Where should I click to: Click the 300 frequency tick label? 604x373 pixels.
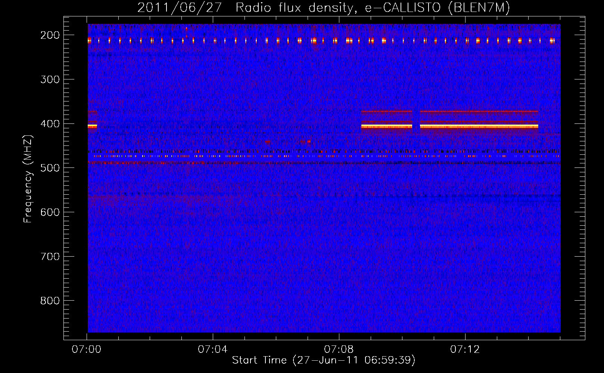click(50, 79)
